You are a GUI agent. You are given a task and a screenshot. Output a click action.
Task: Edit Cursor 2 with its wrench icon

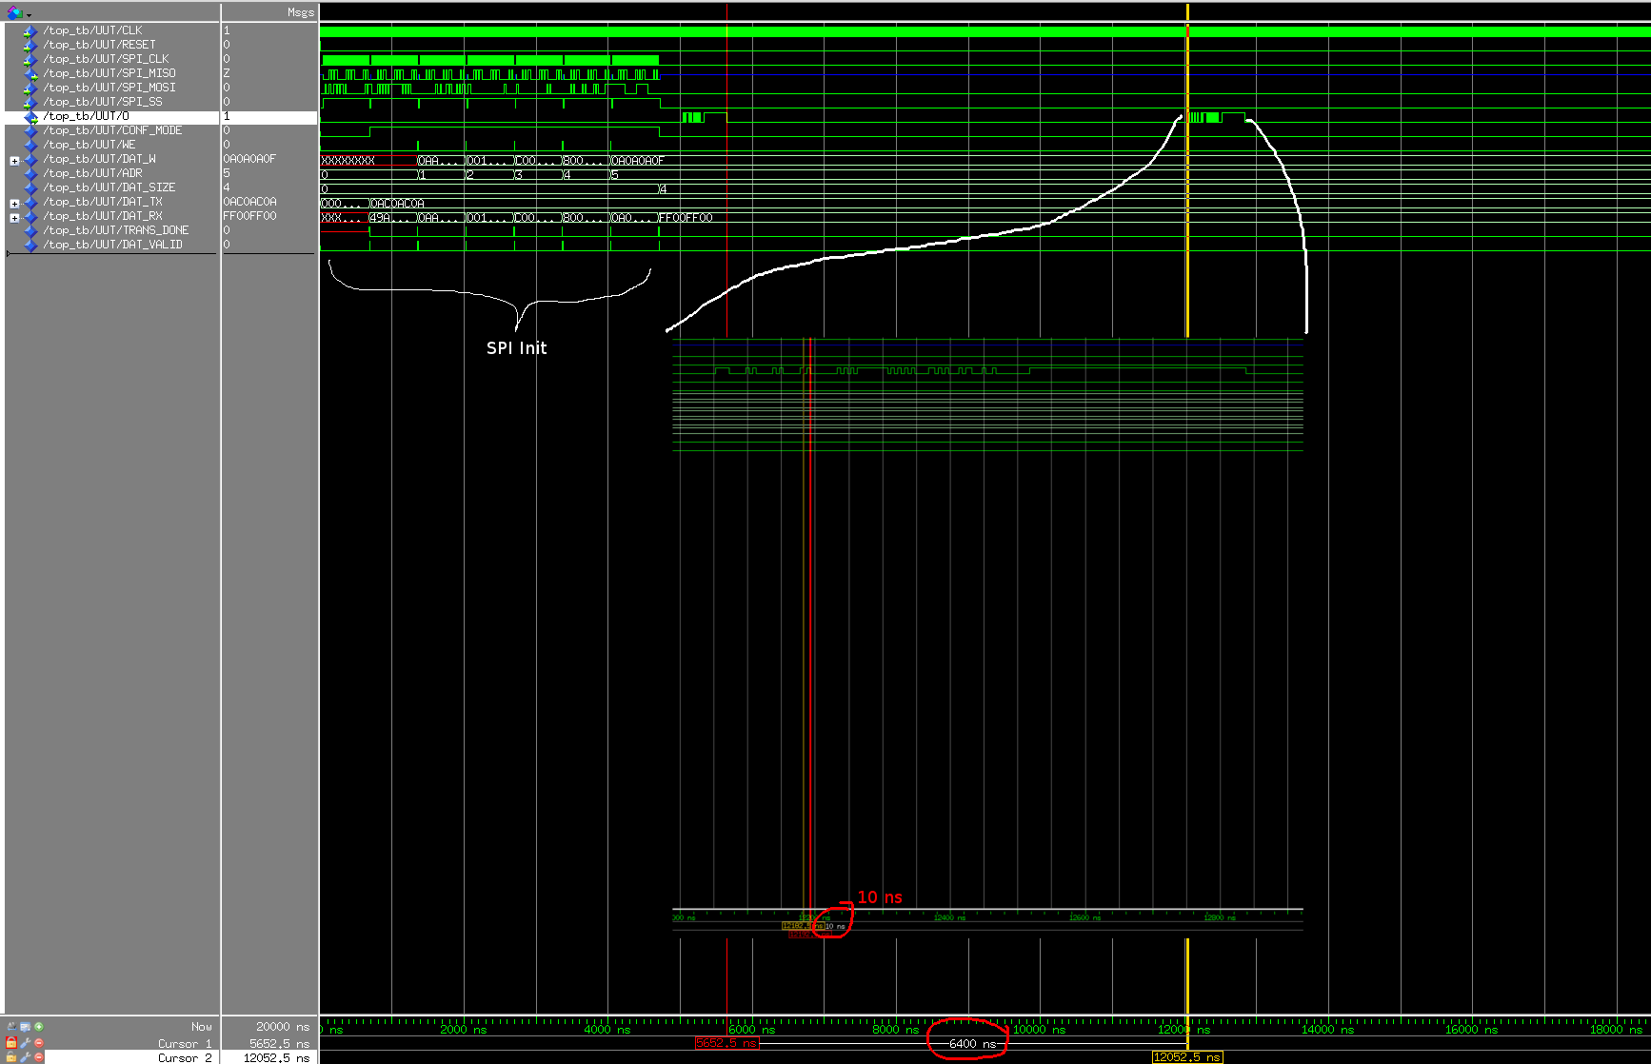click(x=26, y=1057)
